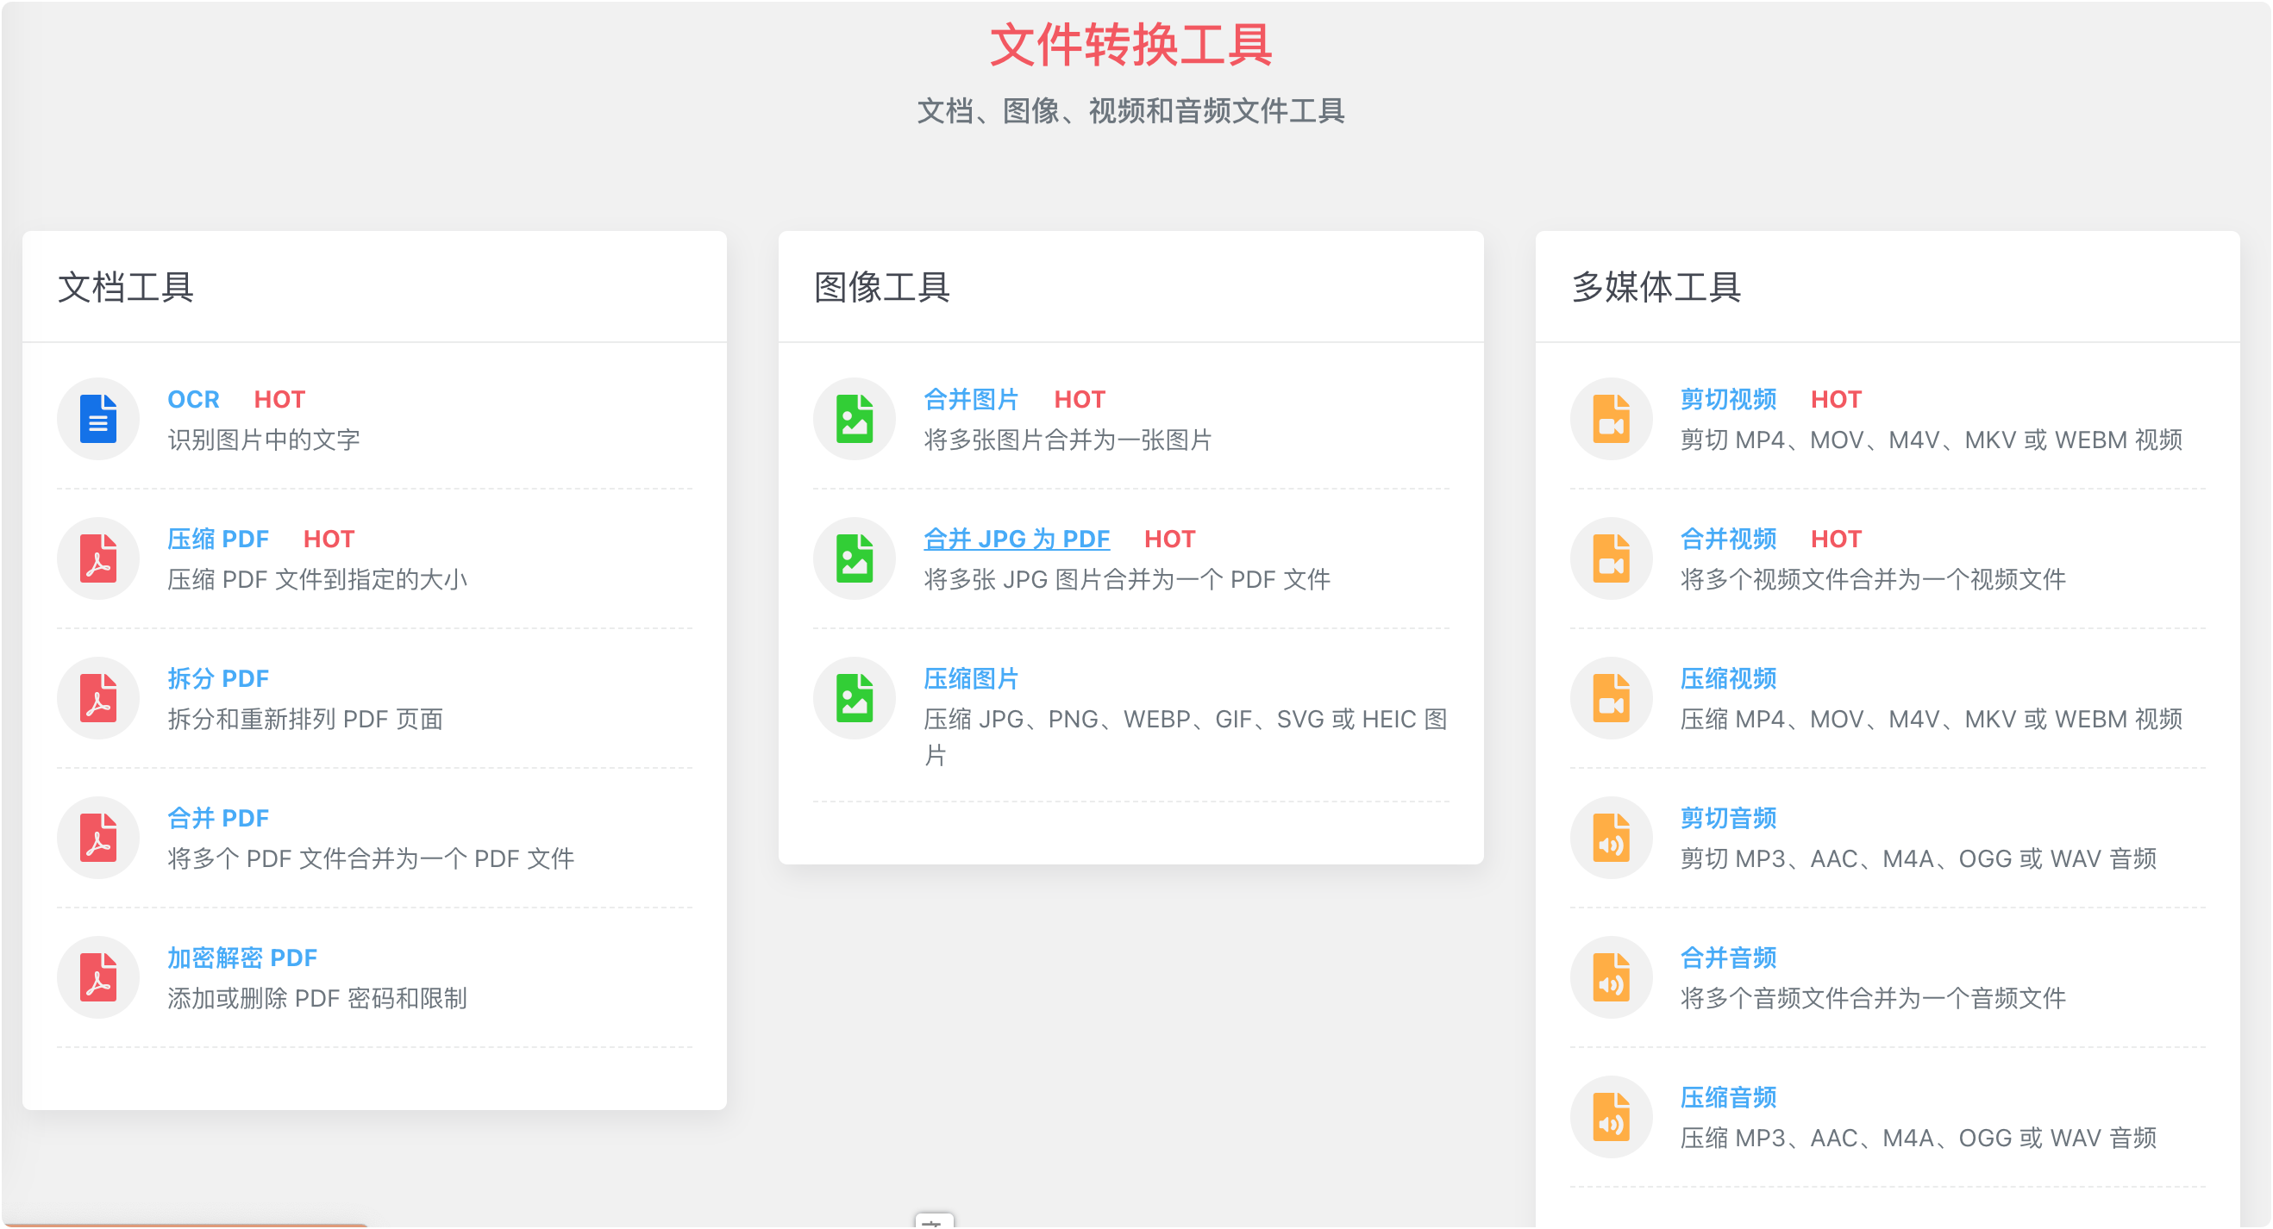
Task: Click the 图像工具 section heading
Action: click(881, 287)
